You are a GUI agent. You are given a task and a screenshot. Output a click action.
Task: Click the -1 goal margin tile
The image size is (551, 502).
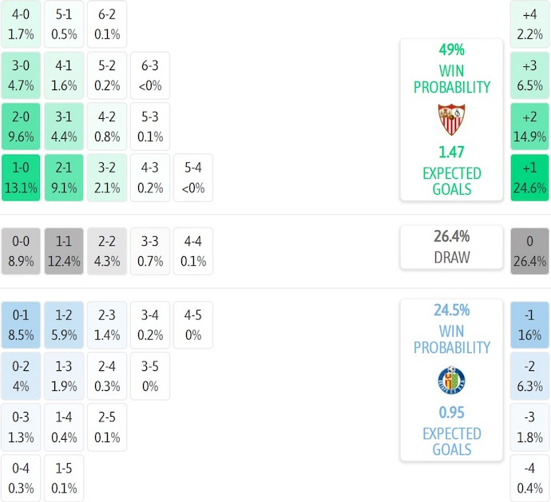(529, 325)
